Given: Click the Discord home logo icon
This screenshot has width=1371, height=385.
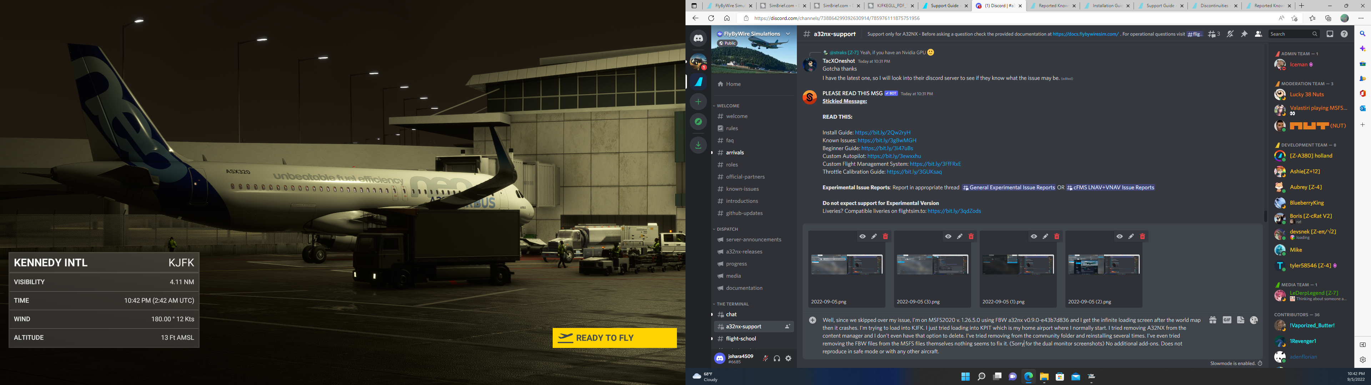Looking at the screenshot, I should coord(698,38).
